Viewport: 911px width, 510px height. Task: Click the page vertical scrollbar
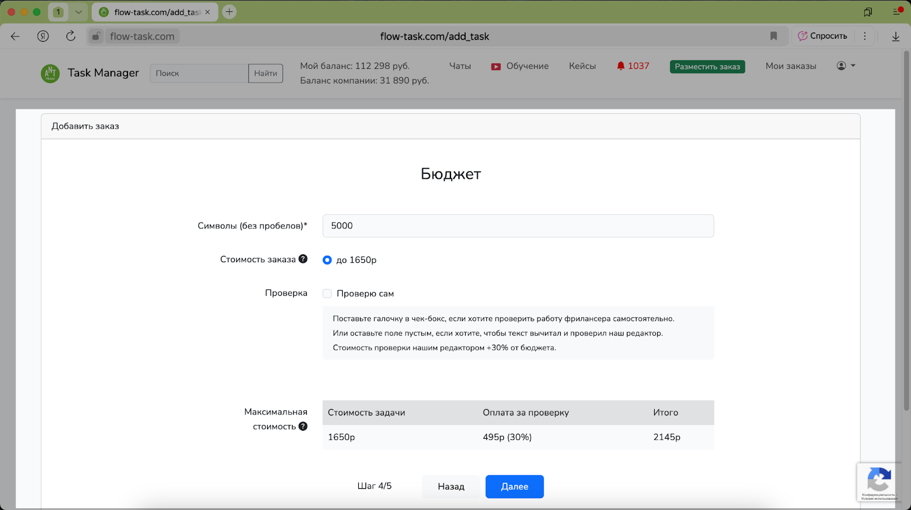coord(906,228)
